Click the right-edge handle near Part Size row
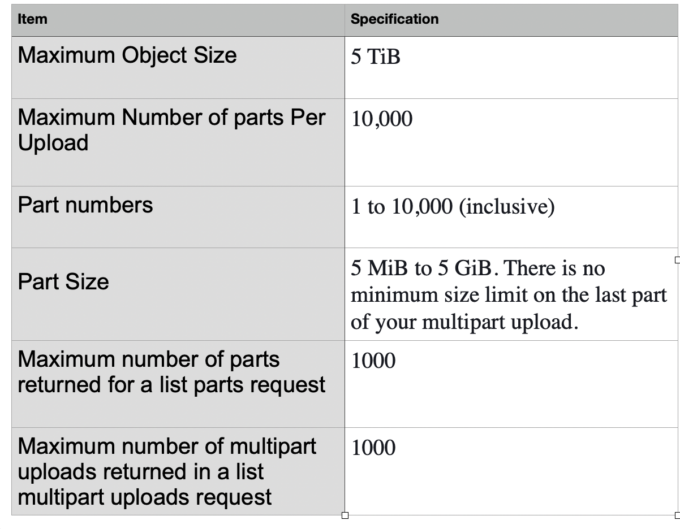The height and width of the screenshot is (529, 680). [678, 259]
